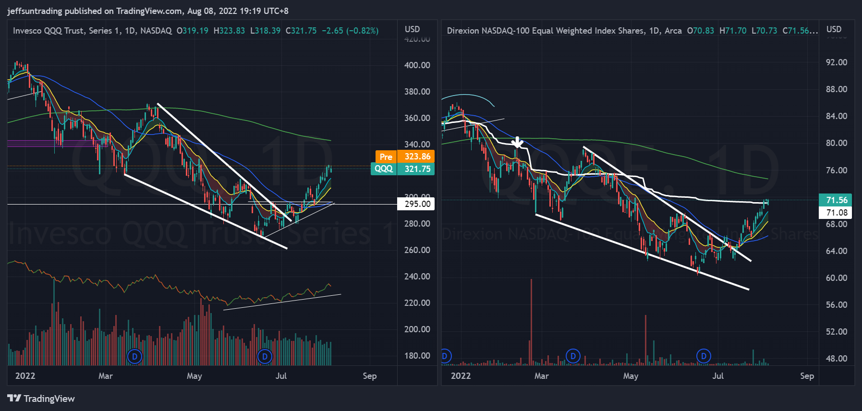This screenshot has height=411, width=862.
Task: Click the high value H323.83
Action: [x=229, y=31]
